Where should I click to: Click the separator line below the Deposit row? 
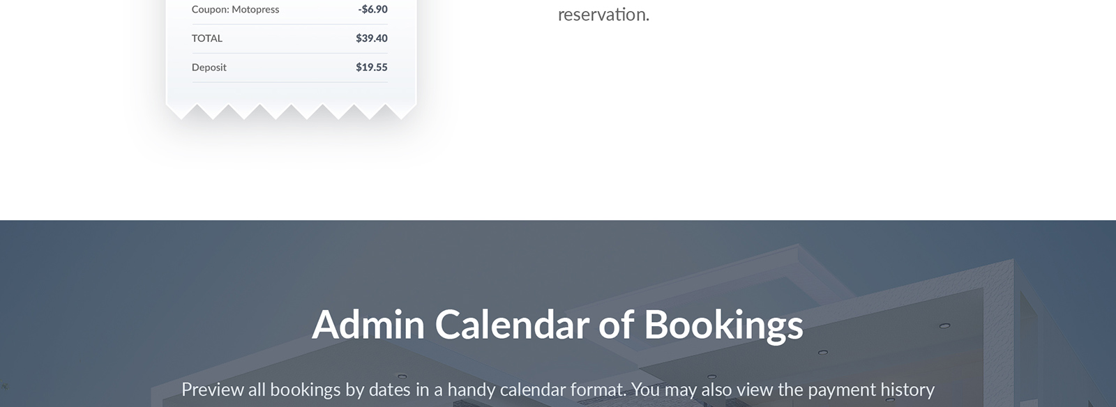289,82
